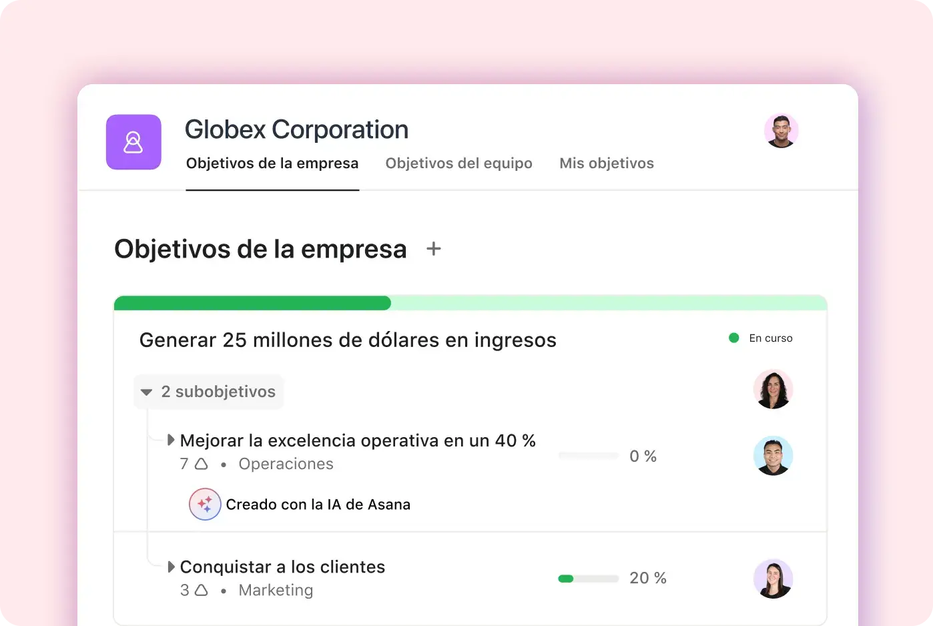Click the Objetivos de la empresa heading
The image size is (933, 626).
pos(260,249)
